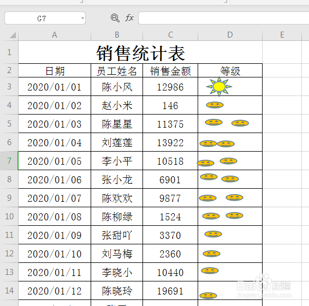Select the right smiley in 李小平 row
This screenshot has width=309, height=306.
pyautogui.click(x=228, y=161)
